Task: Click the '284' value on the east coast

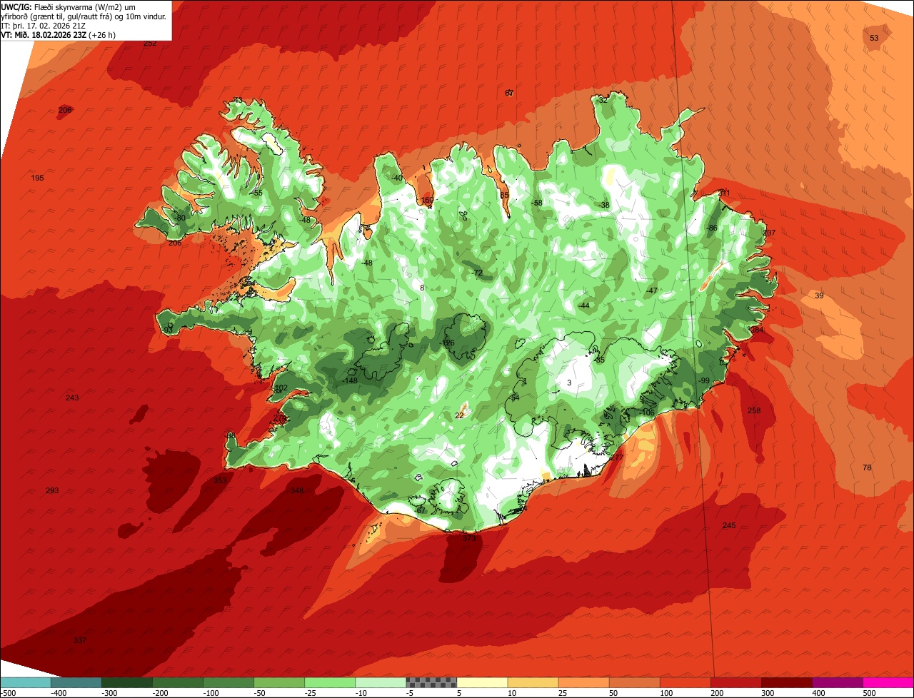Action: (757, 330)
